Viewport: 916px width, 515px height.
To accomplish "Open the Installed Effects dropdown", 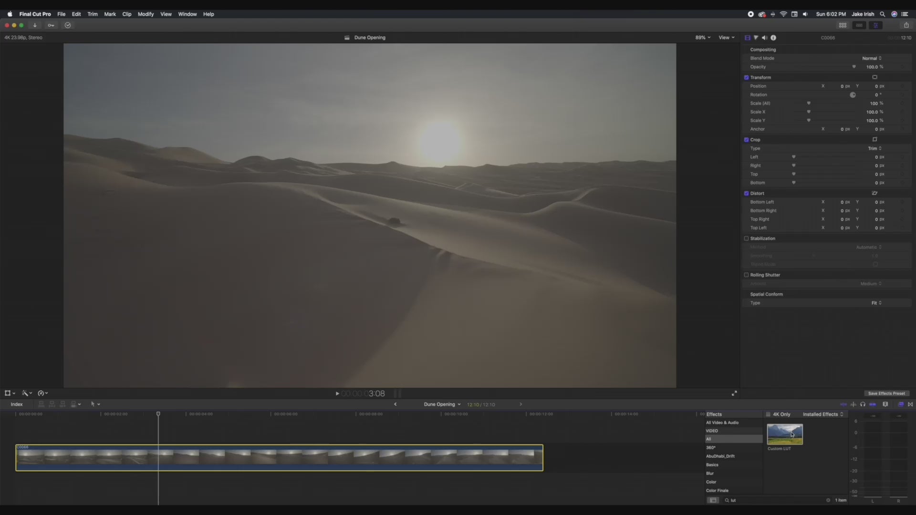I will coord(822,414).
